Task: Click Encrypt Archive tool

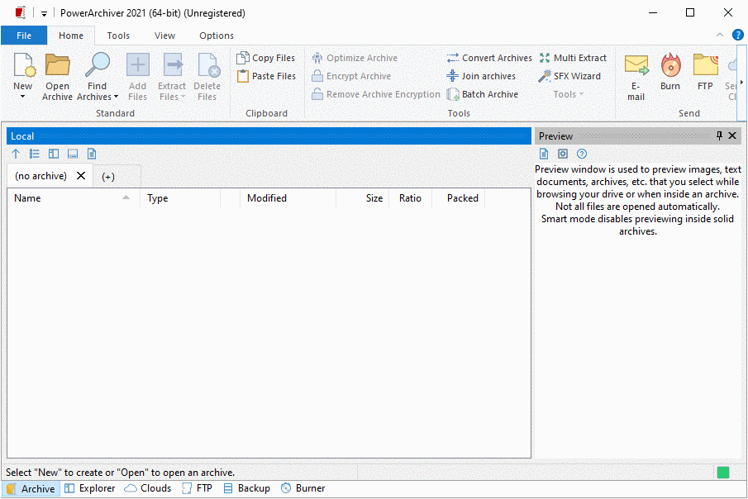Action: (x=351, y=76)
